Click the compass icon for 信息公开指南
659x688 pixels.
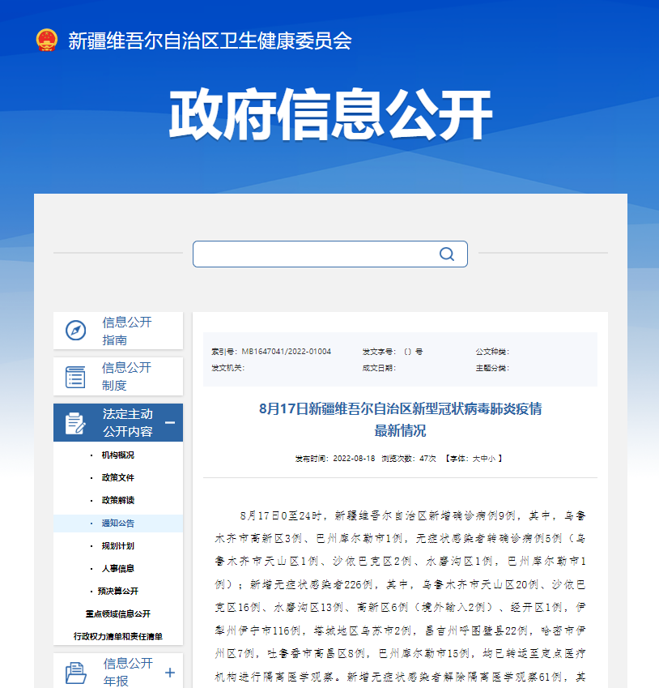75,331
